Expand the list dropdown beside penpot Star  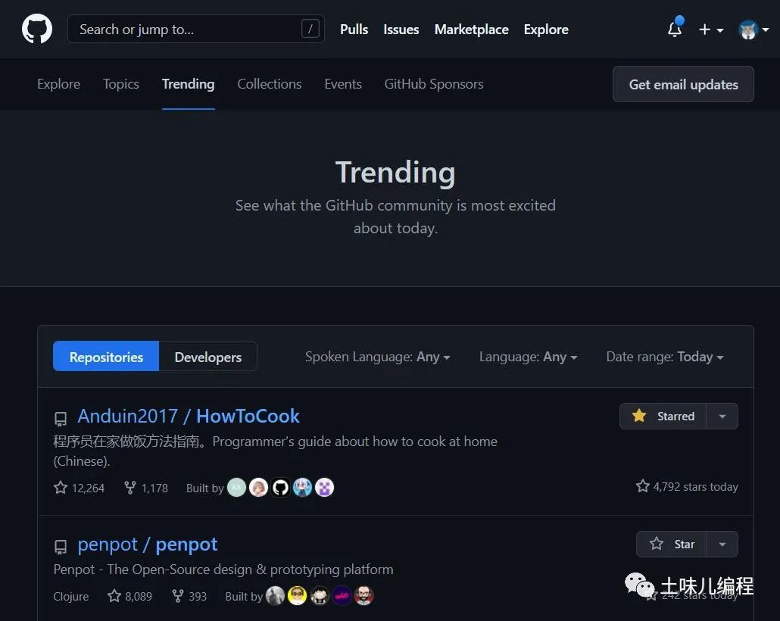point(722,544)
